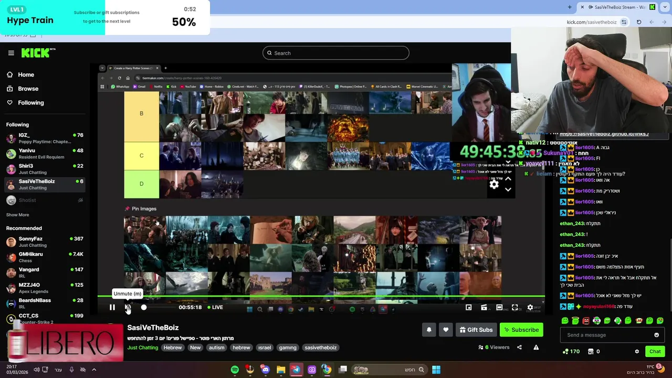Viewport: 672px width, 378px height.
Task: Open BeardsNBass recommended channel
Action: point(45,303)
